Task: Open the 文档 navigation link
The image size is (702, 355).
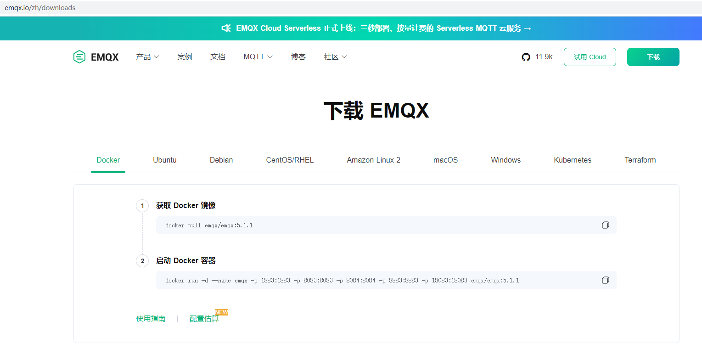Action: click(218, 57)
